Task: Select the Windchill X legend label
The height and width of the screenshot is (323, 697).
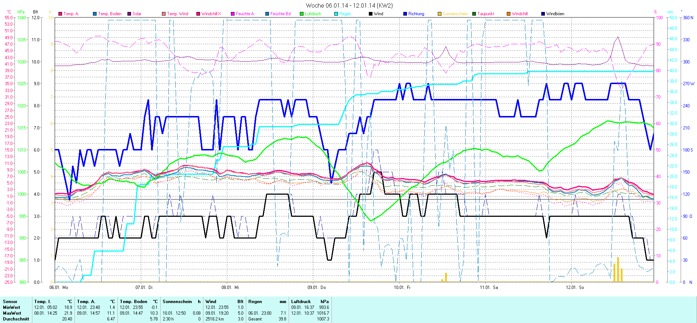Action: tap(211, 14)
